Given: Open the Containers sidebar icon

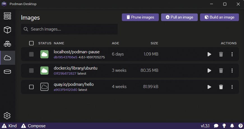Looking at the screenshot, I should click(x=7, y=30).
